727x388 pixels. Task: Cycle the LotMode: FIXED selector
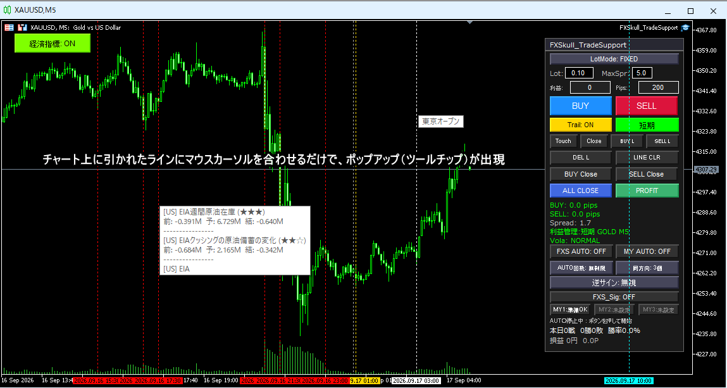[x=614, y=59]
